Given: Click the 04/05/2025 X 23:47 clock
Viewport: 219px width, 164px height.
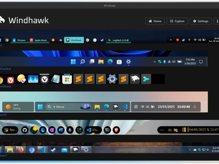Looking at the screenshot, I should point(204,130).
